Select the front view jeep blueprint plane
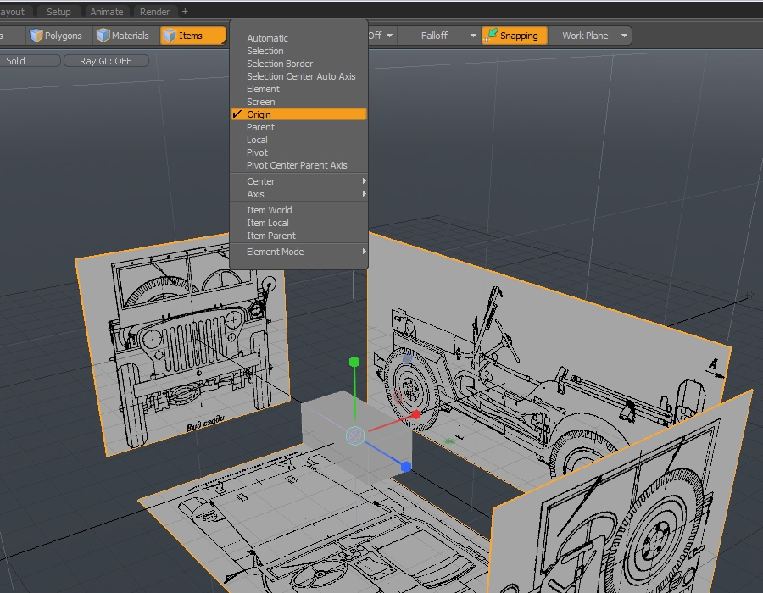This screenshot has height=593, width=763. 182,345
